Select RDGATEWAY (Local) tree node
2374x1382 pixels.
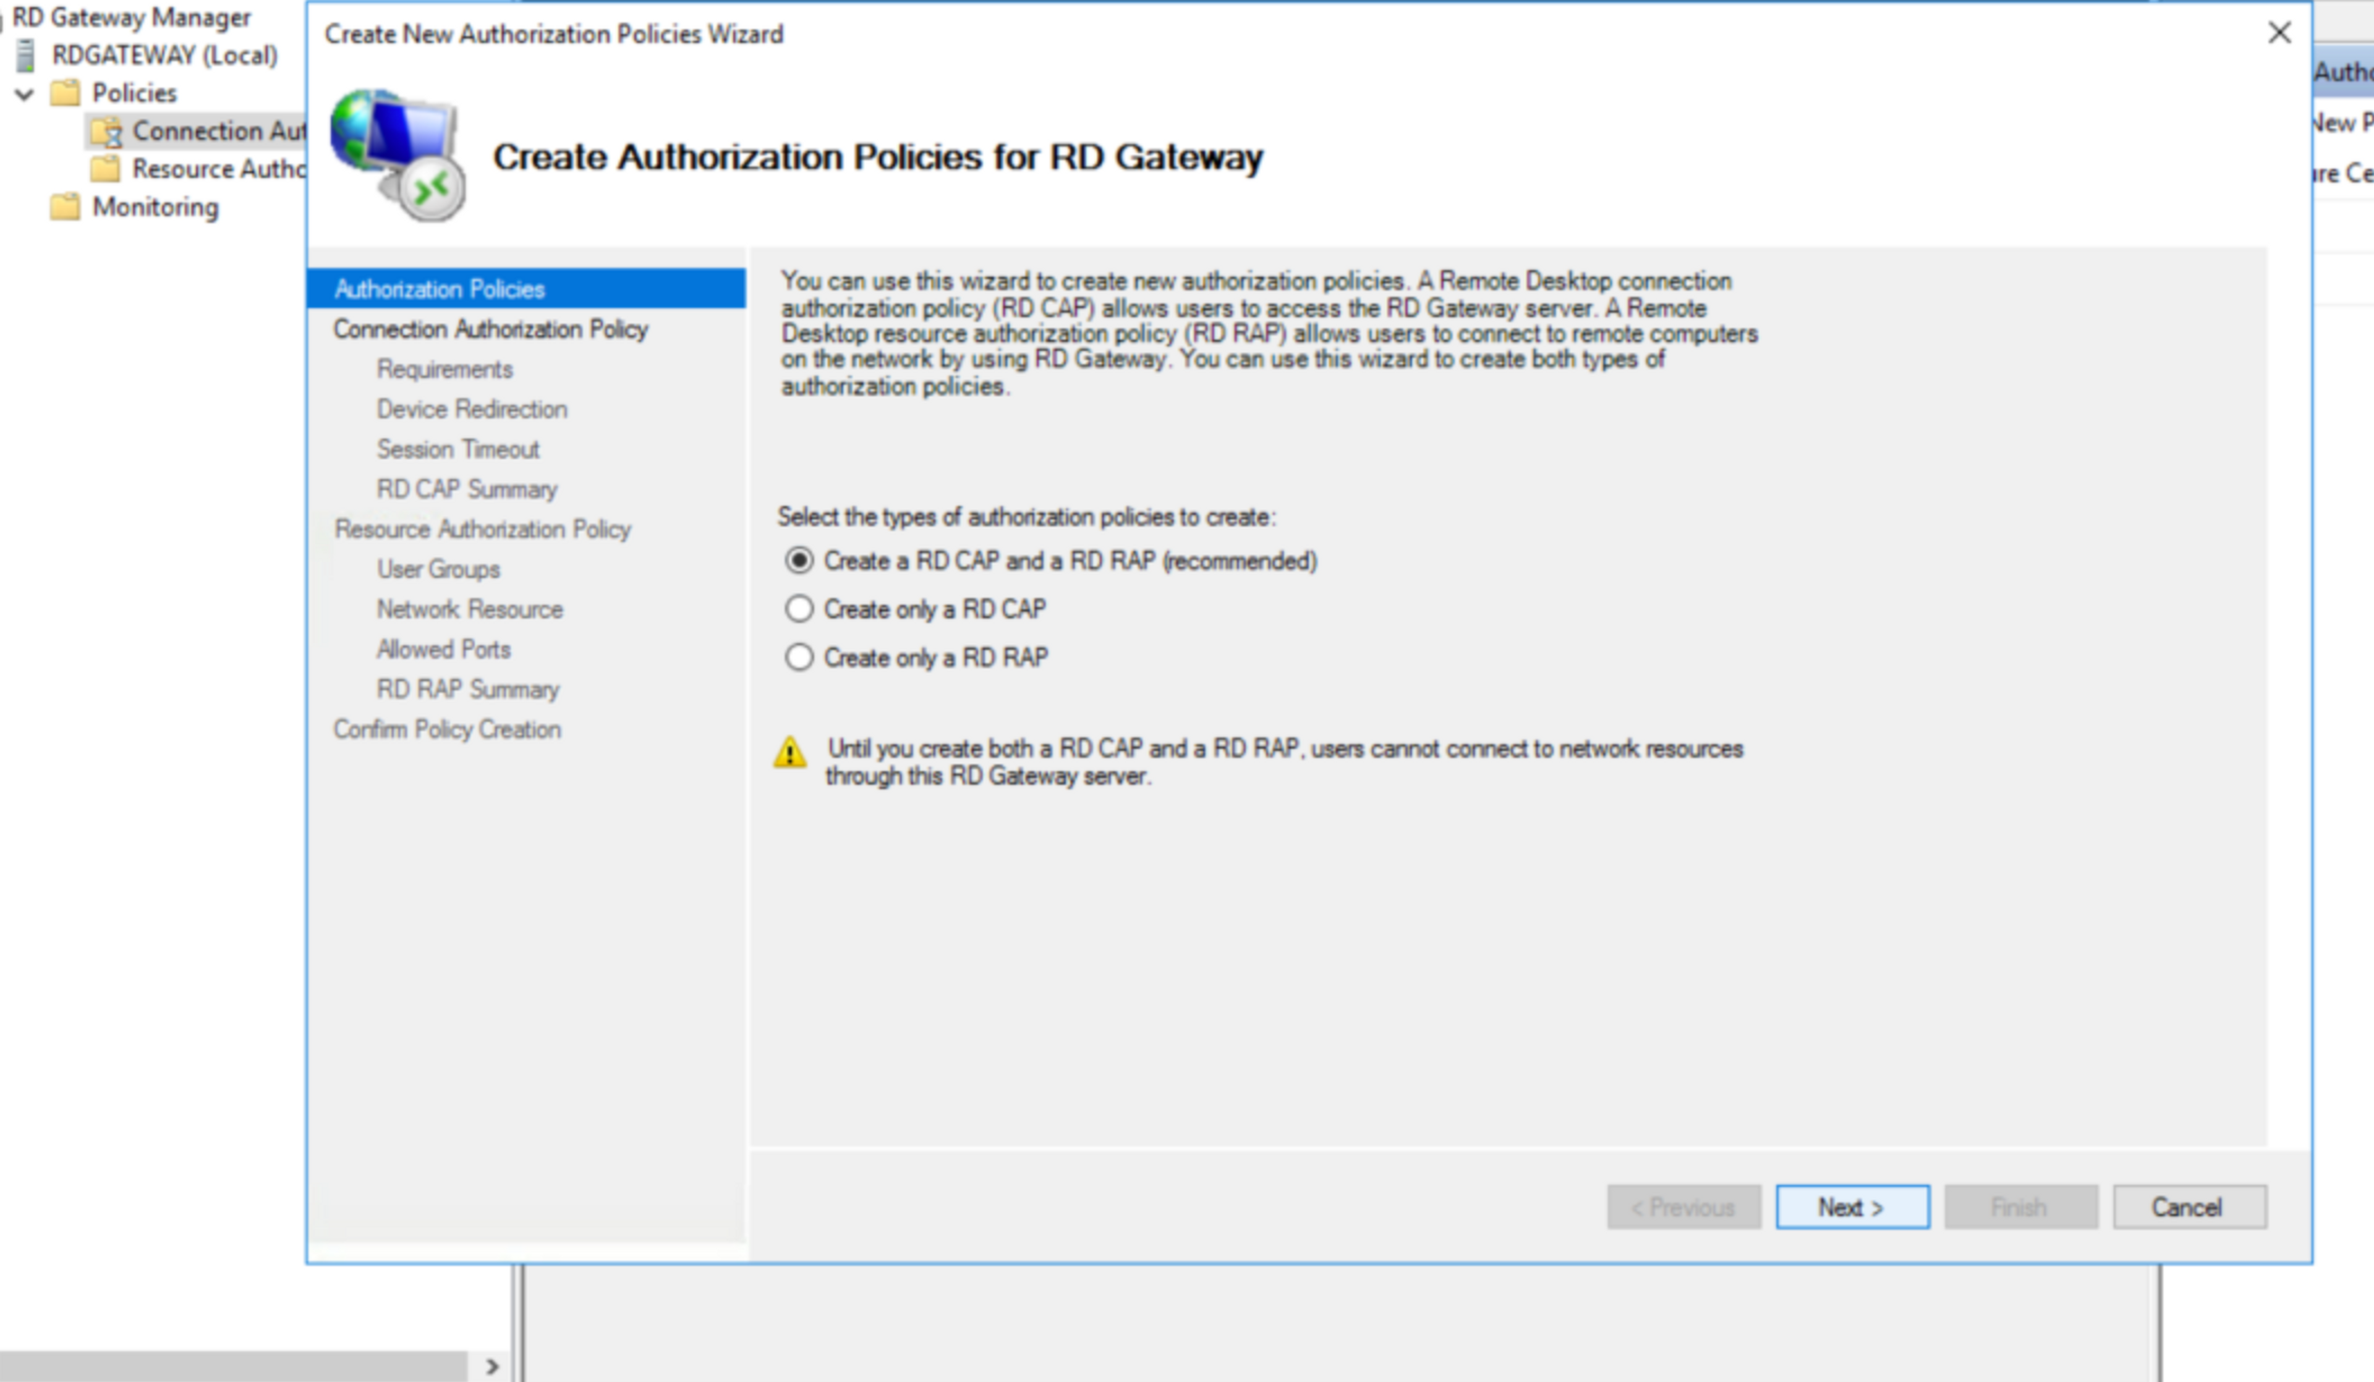[165, 56]
